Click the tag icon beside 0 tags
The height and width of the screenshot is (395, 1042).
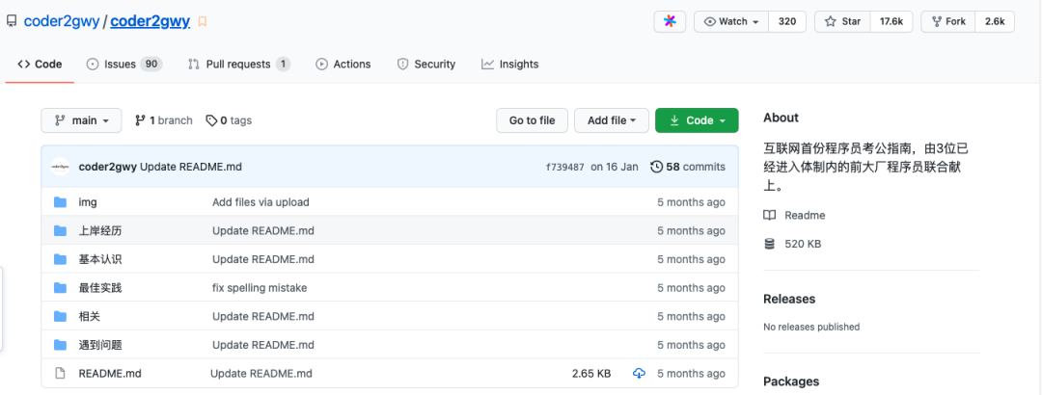(211, 120)
